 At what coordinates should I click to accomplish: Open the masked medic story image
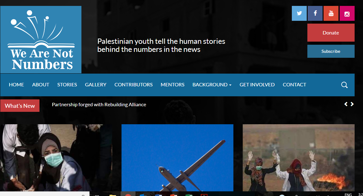(x=56, y=158)
